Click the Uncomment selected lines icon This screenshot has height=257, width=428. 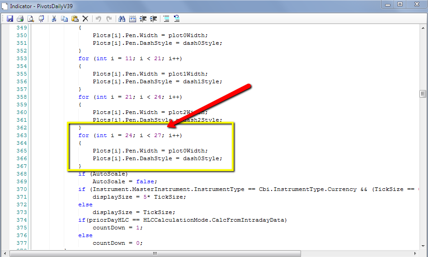click(x=177, y=18)
